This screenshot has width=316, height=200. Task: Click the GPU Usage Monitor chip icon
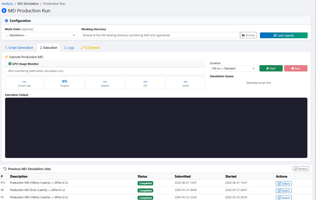coord(10,64)
